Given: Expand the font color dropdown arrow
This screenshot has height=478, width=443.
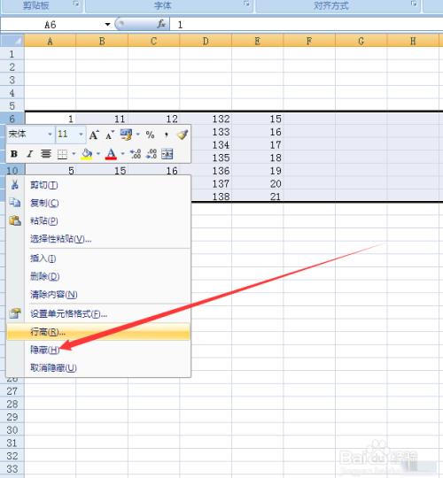Looking at the screenshot, I should [x=122, y=154].
